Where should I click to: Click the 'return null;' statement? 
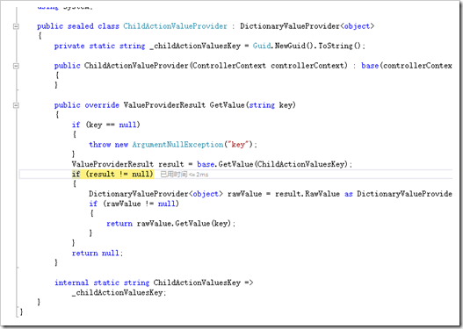tap(98, 254)
